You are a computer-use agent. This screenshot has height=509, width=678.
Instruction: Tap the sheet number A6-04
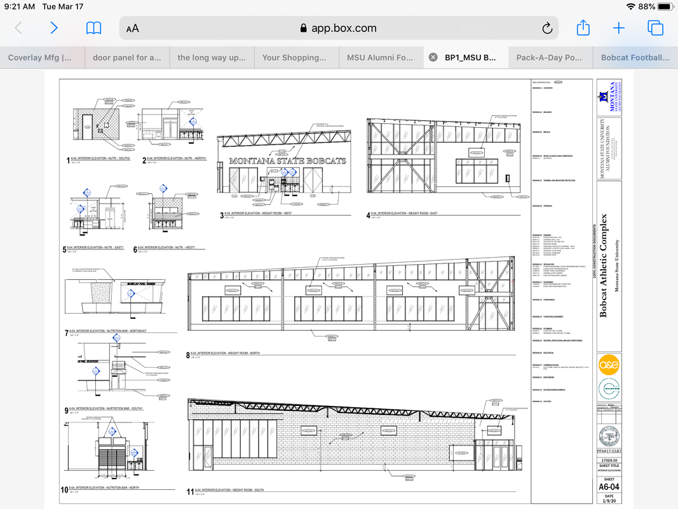609,487
